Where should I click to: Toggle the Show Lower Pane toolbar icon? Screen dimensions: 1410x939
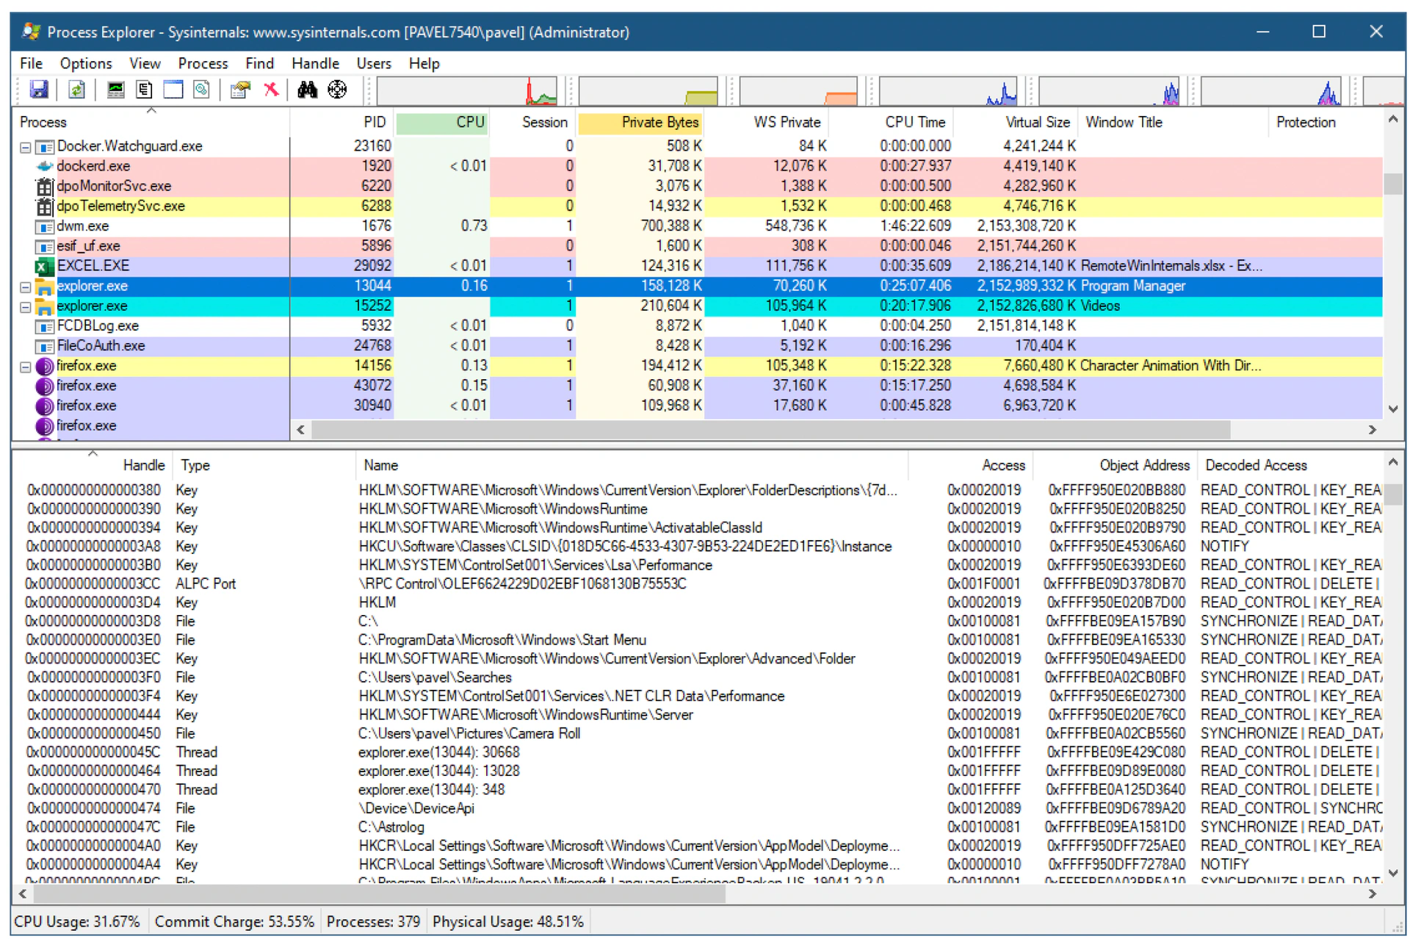pos(173,90)
